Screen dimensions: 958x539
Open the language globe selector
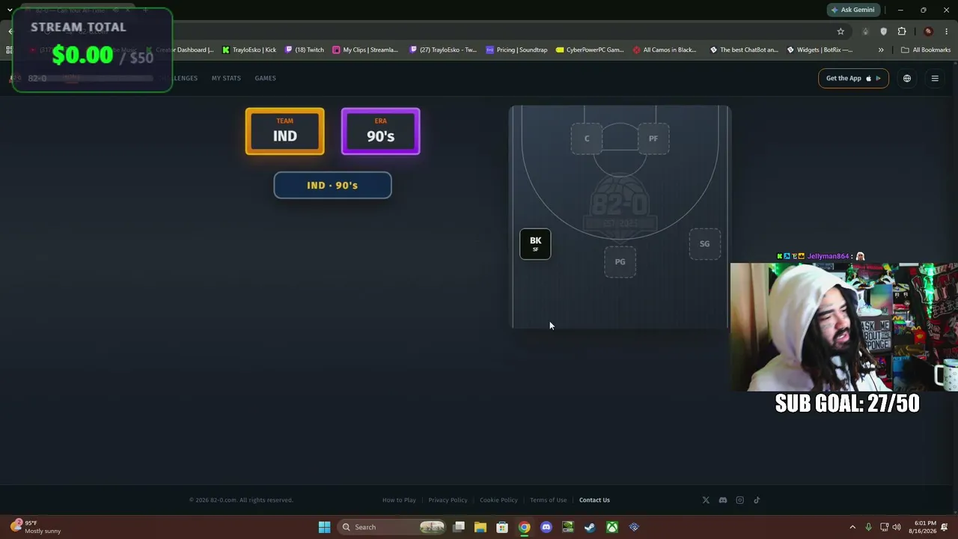point(907,79)
